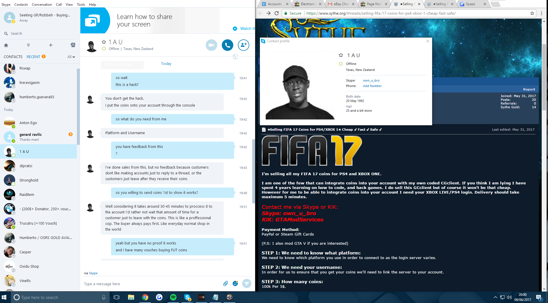The image size is (548, 303).
Task: Click your own profile avatar
Action: coord(9,18)
